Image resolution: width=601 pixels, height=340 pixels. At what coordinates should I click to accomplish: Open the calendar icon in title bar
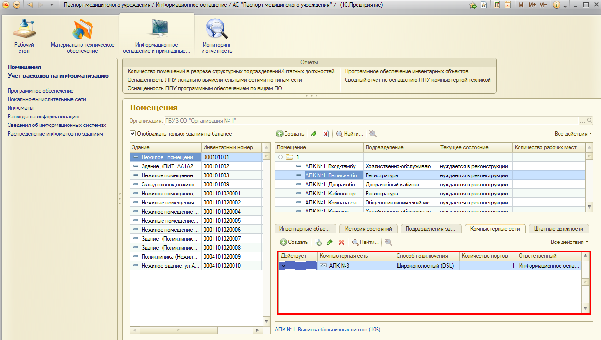(508, 5)
